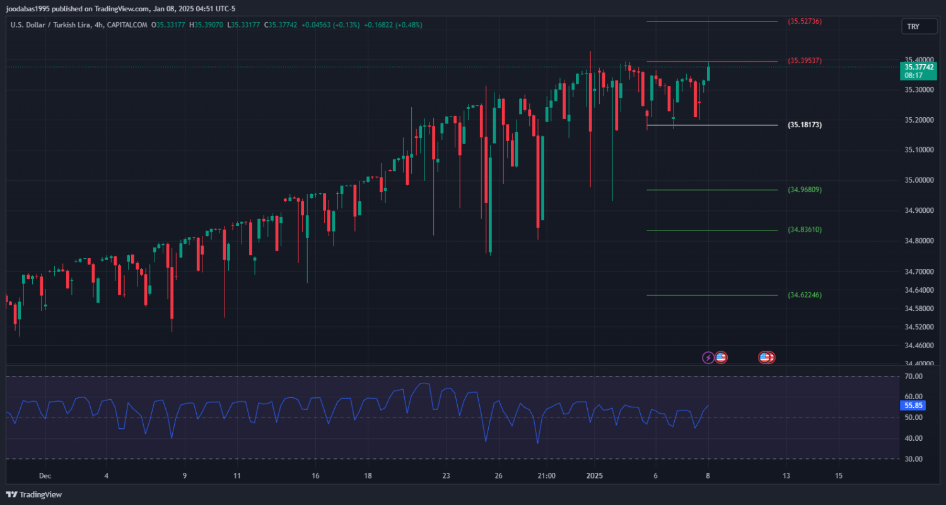This screenshot has width=946, height=505.
Task: Click the stacked US flag event icons
Action: [766, 358]
